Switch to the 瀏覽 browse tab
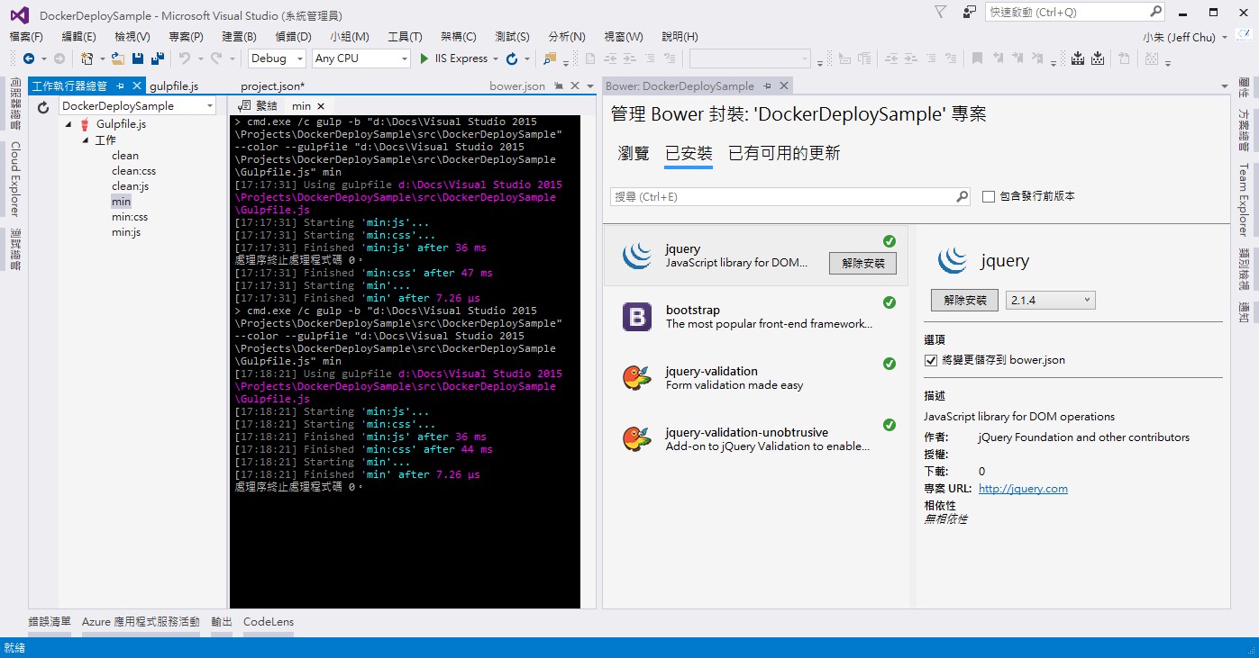The width and height of the screenshot is (1259, 658). pos(634,153)
